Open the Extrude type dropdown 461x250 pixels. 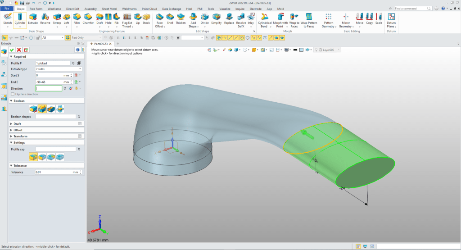click(59, 69)
